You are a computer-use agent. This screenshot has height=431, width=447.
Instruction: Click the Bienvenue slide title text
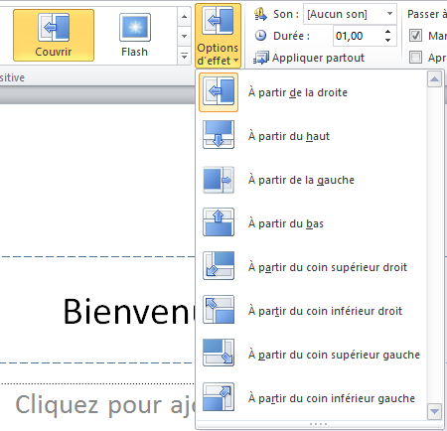[129, 311]
